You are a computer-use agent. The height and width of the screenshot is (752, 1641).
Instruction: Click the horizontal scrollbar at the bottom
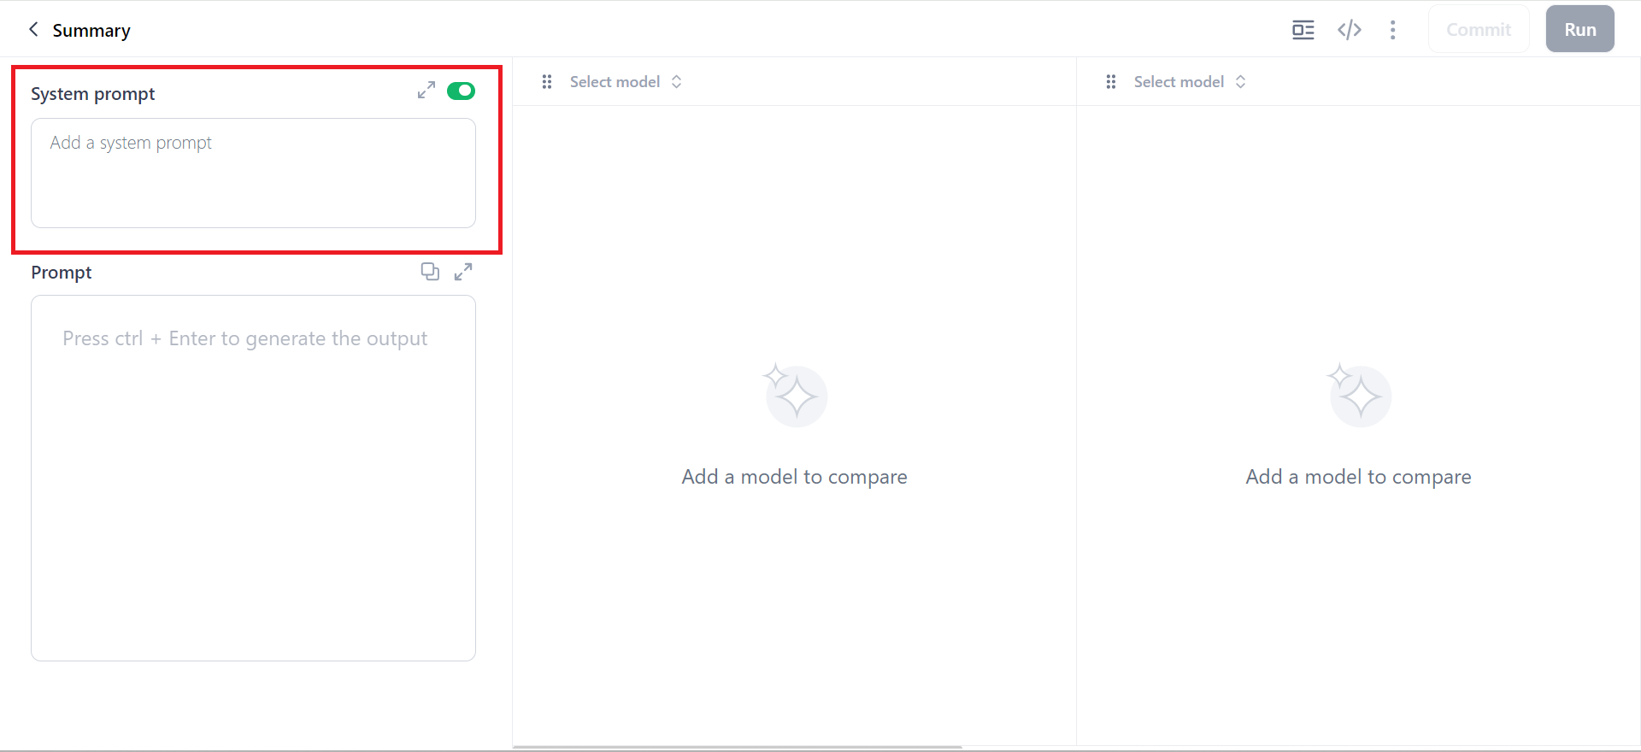pyautogui.click(x=738, y=747)
